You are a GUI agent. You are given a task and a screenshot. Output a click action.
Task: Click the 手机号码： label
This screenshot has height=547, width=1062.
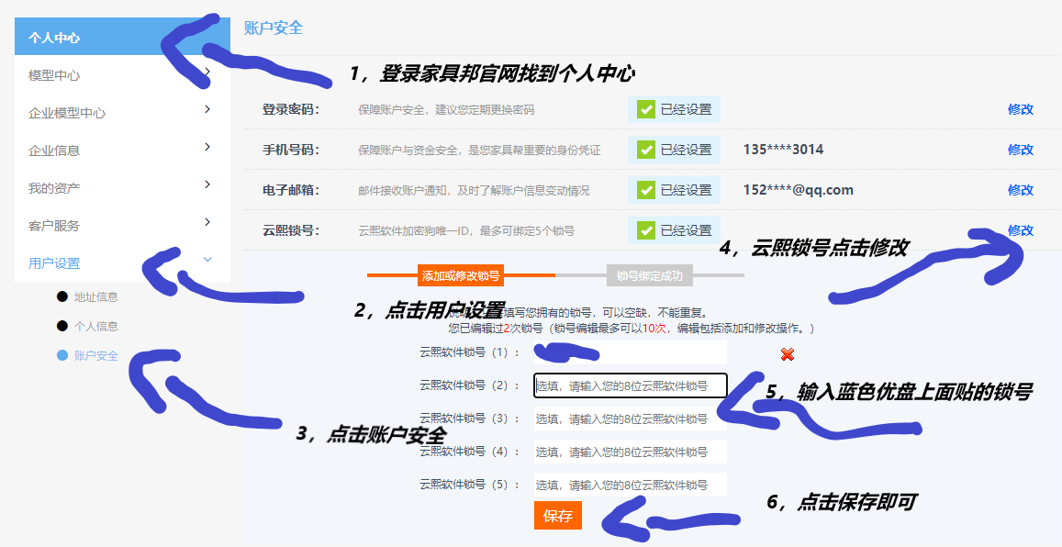click(291, 150)
